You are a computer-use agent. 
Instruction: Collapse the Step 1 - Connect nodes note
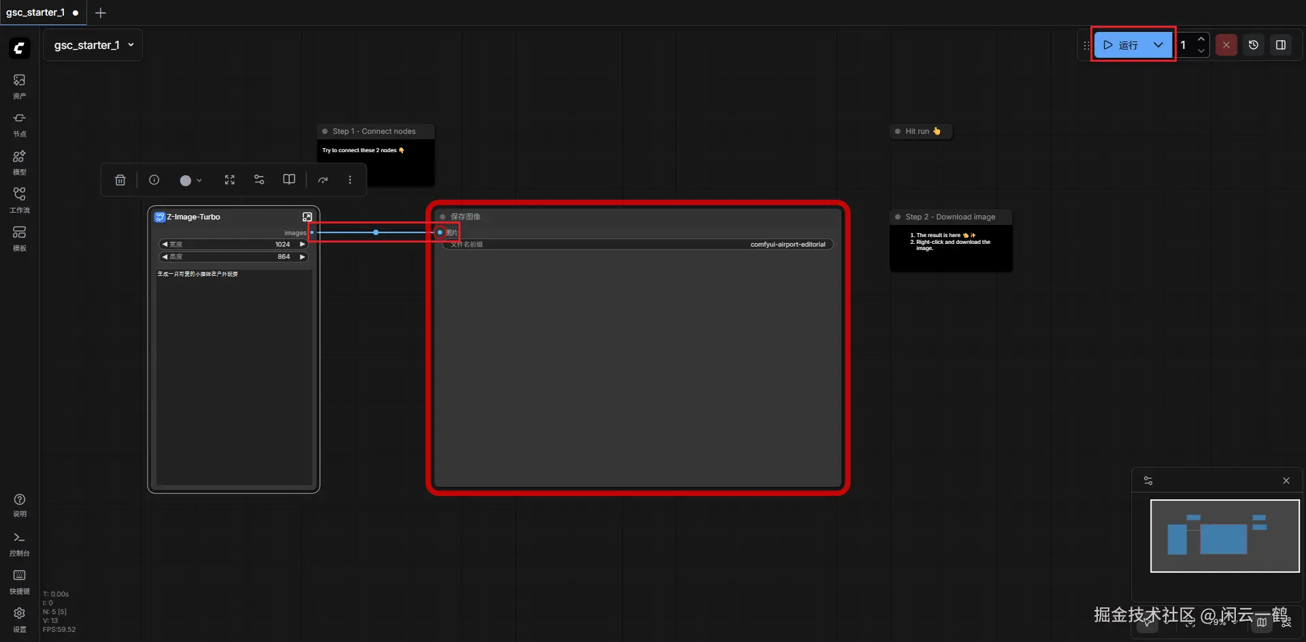[325, 131]
